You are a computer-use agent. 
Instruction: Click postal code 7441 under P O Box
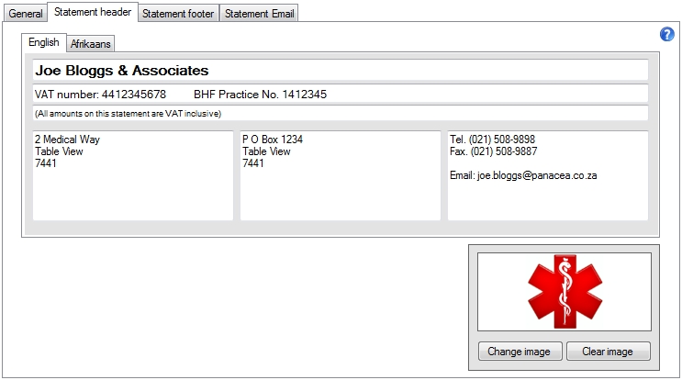pos(253,163)
